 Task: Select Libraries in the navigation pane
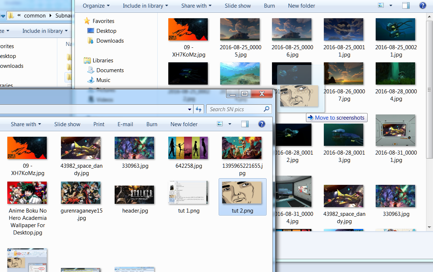pos(103,61)
